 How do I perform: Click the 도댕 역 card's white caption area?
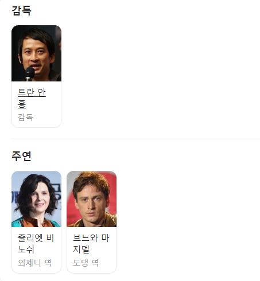coord(91,250)
